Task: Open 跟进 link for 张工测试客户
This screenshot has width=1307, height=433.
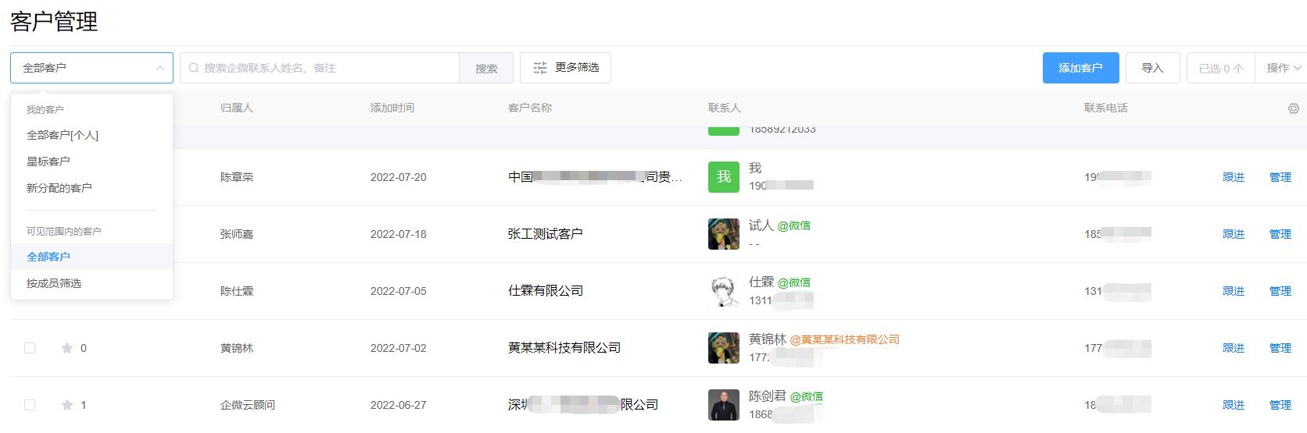Action: pyautogui.click(x=1234, y=234)
